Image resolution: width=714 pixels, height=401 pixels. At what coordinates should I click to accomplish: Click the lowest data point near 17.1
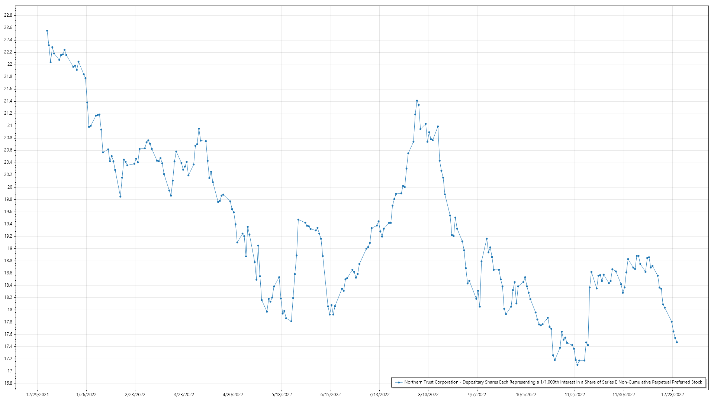click(577, 365)
